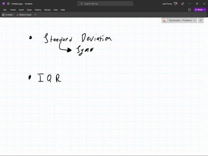This screenshot has width=208, height=156.
Task: Click the Luke Finney account picture
Action: point(175,4)
